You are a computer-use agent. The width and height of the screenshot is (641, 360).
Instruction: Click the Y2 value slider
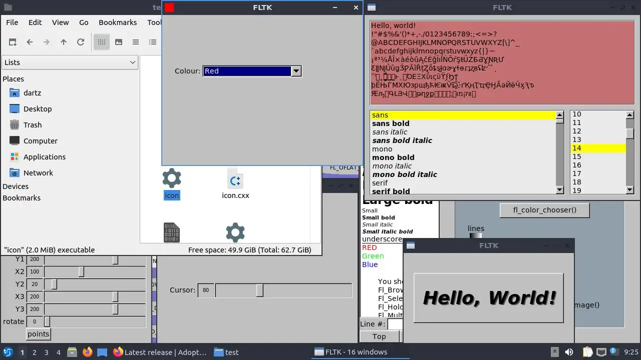pos(95,284)
